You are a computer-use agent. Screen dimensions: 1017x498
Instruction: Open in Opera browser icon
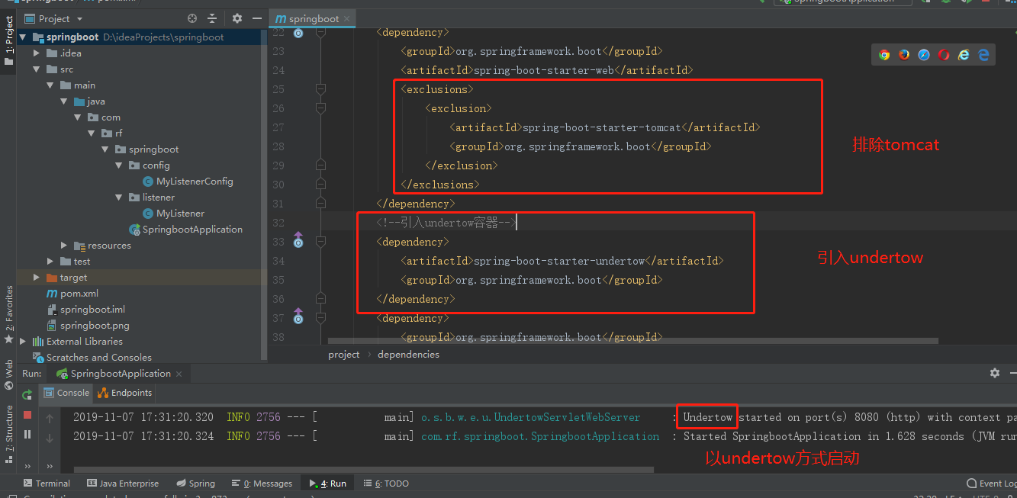(944, 55)
